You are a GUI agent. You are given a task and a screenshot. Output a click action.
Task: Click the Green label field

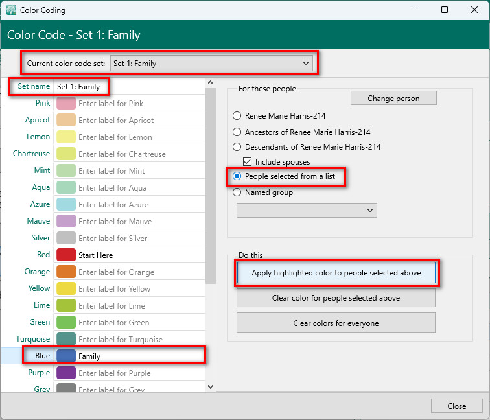click(141, 323)
